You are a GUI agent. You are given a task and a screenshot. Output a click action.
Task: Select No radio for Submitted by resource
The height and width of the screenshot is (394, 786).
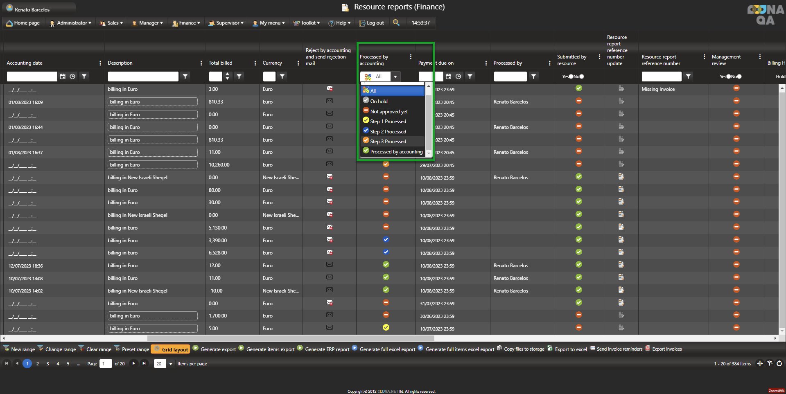[582, 77]
